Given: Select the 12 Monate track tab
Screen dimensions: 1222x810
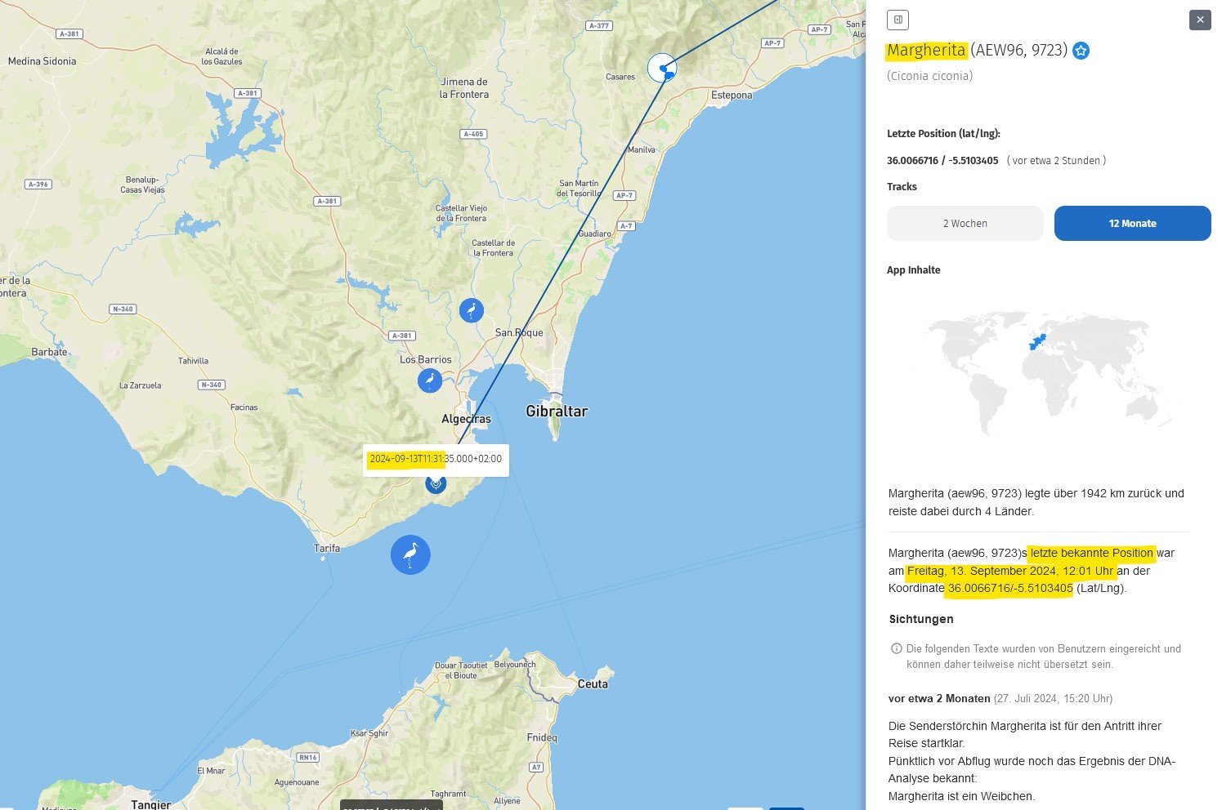Looking at the screenshot, I should 1132,223.
